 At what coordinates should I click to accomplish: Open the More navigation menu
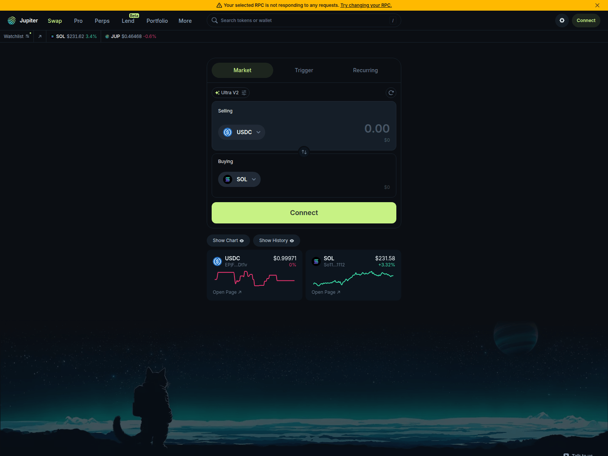pyautogui.click(x=185, y=21)
